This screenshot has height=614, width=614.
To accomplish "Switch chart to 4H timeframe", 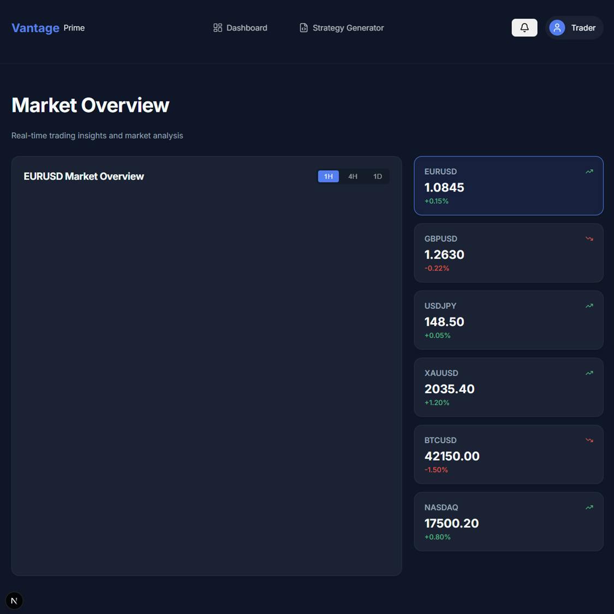I will coord(353,176).
